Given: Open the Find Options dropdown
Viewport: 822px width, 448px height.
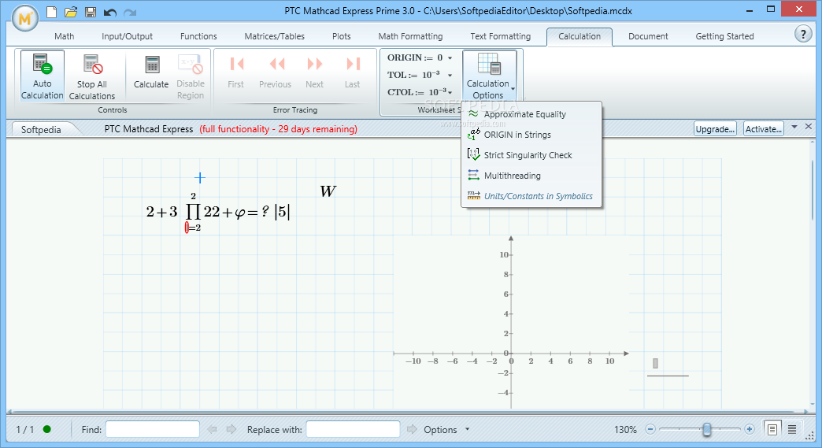Looking at the screenshot, I should click(446, 430).
